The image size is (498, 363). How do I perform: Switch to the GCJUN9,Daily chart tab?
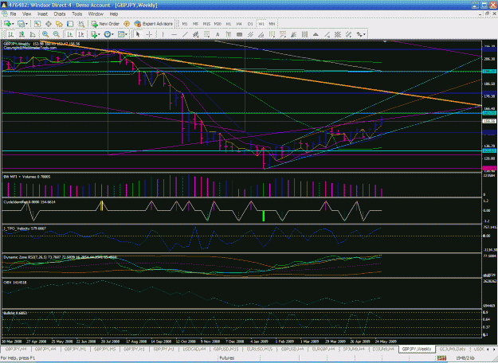tap(453, 349)
